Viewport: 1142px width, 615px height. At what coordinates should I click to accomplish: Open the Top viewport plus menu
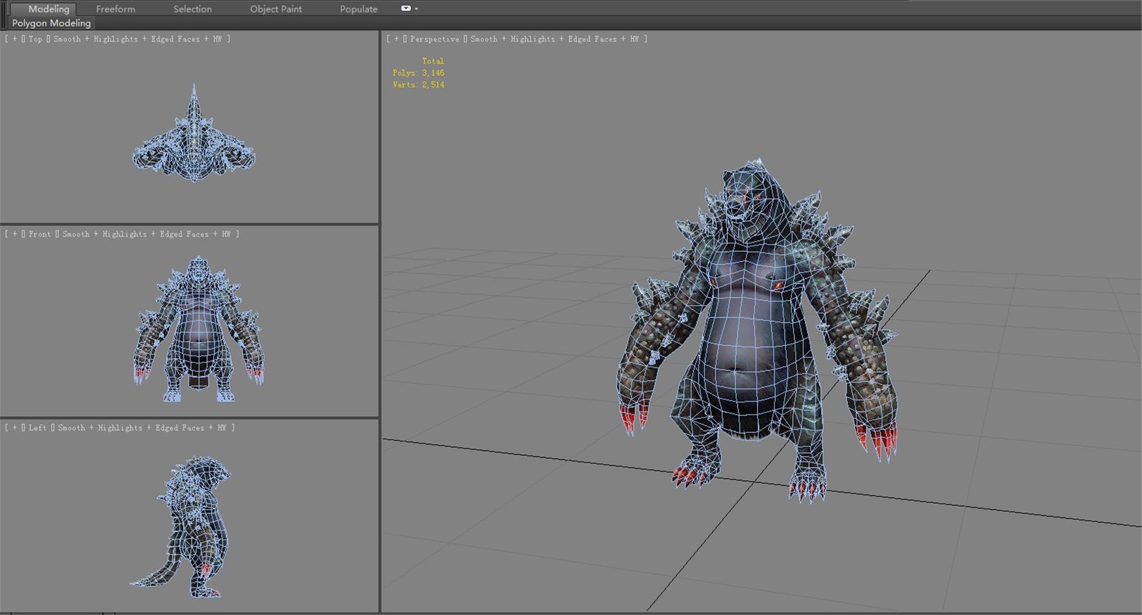tap(15, 39)
